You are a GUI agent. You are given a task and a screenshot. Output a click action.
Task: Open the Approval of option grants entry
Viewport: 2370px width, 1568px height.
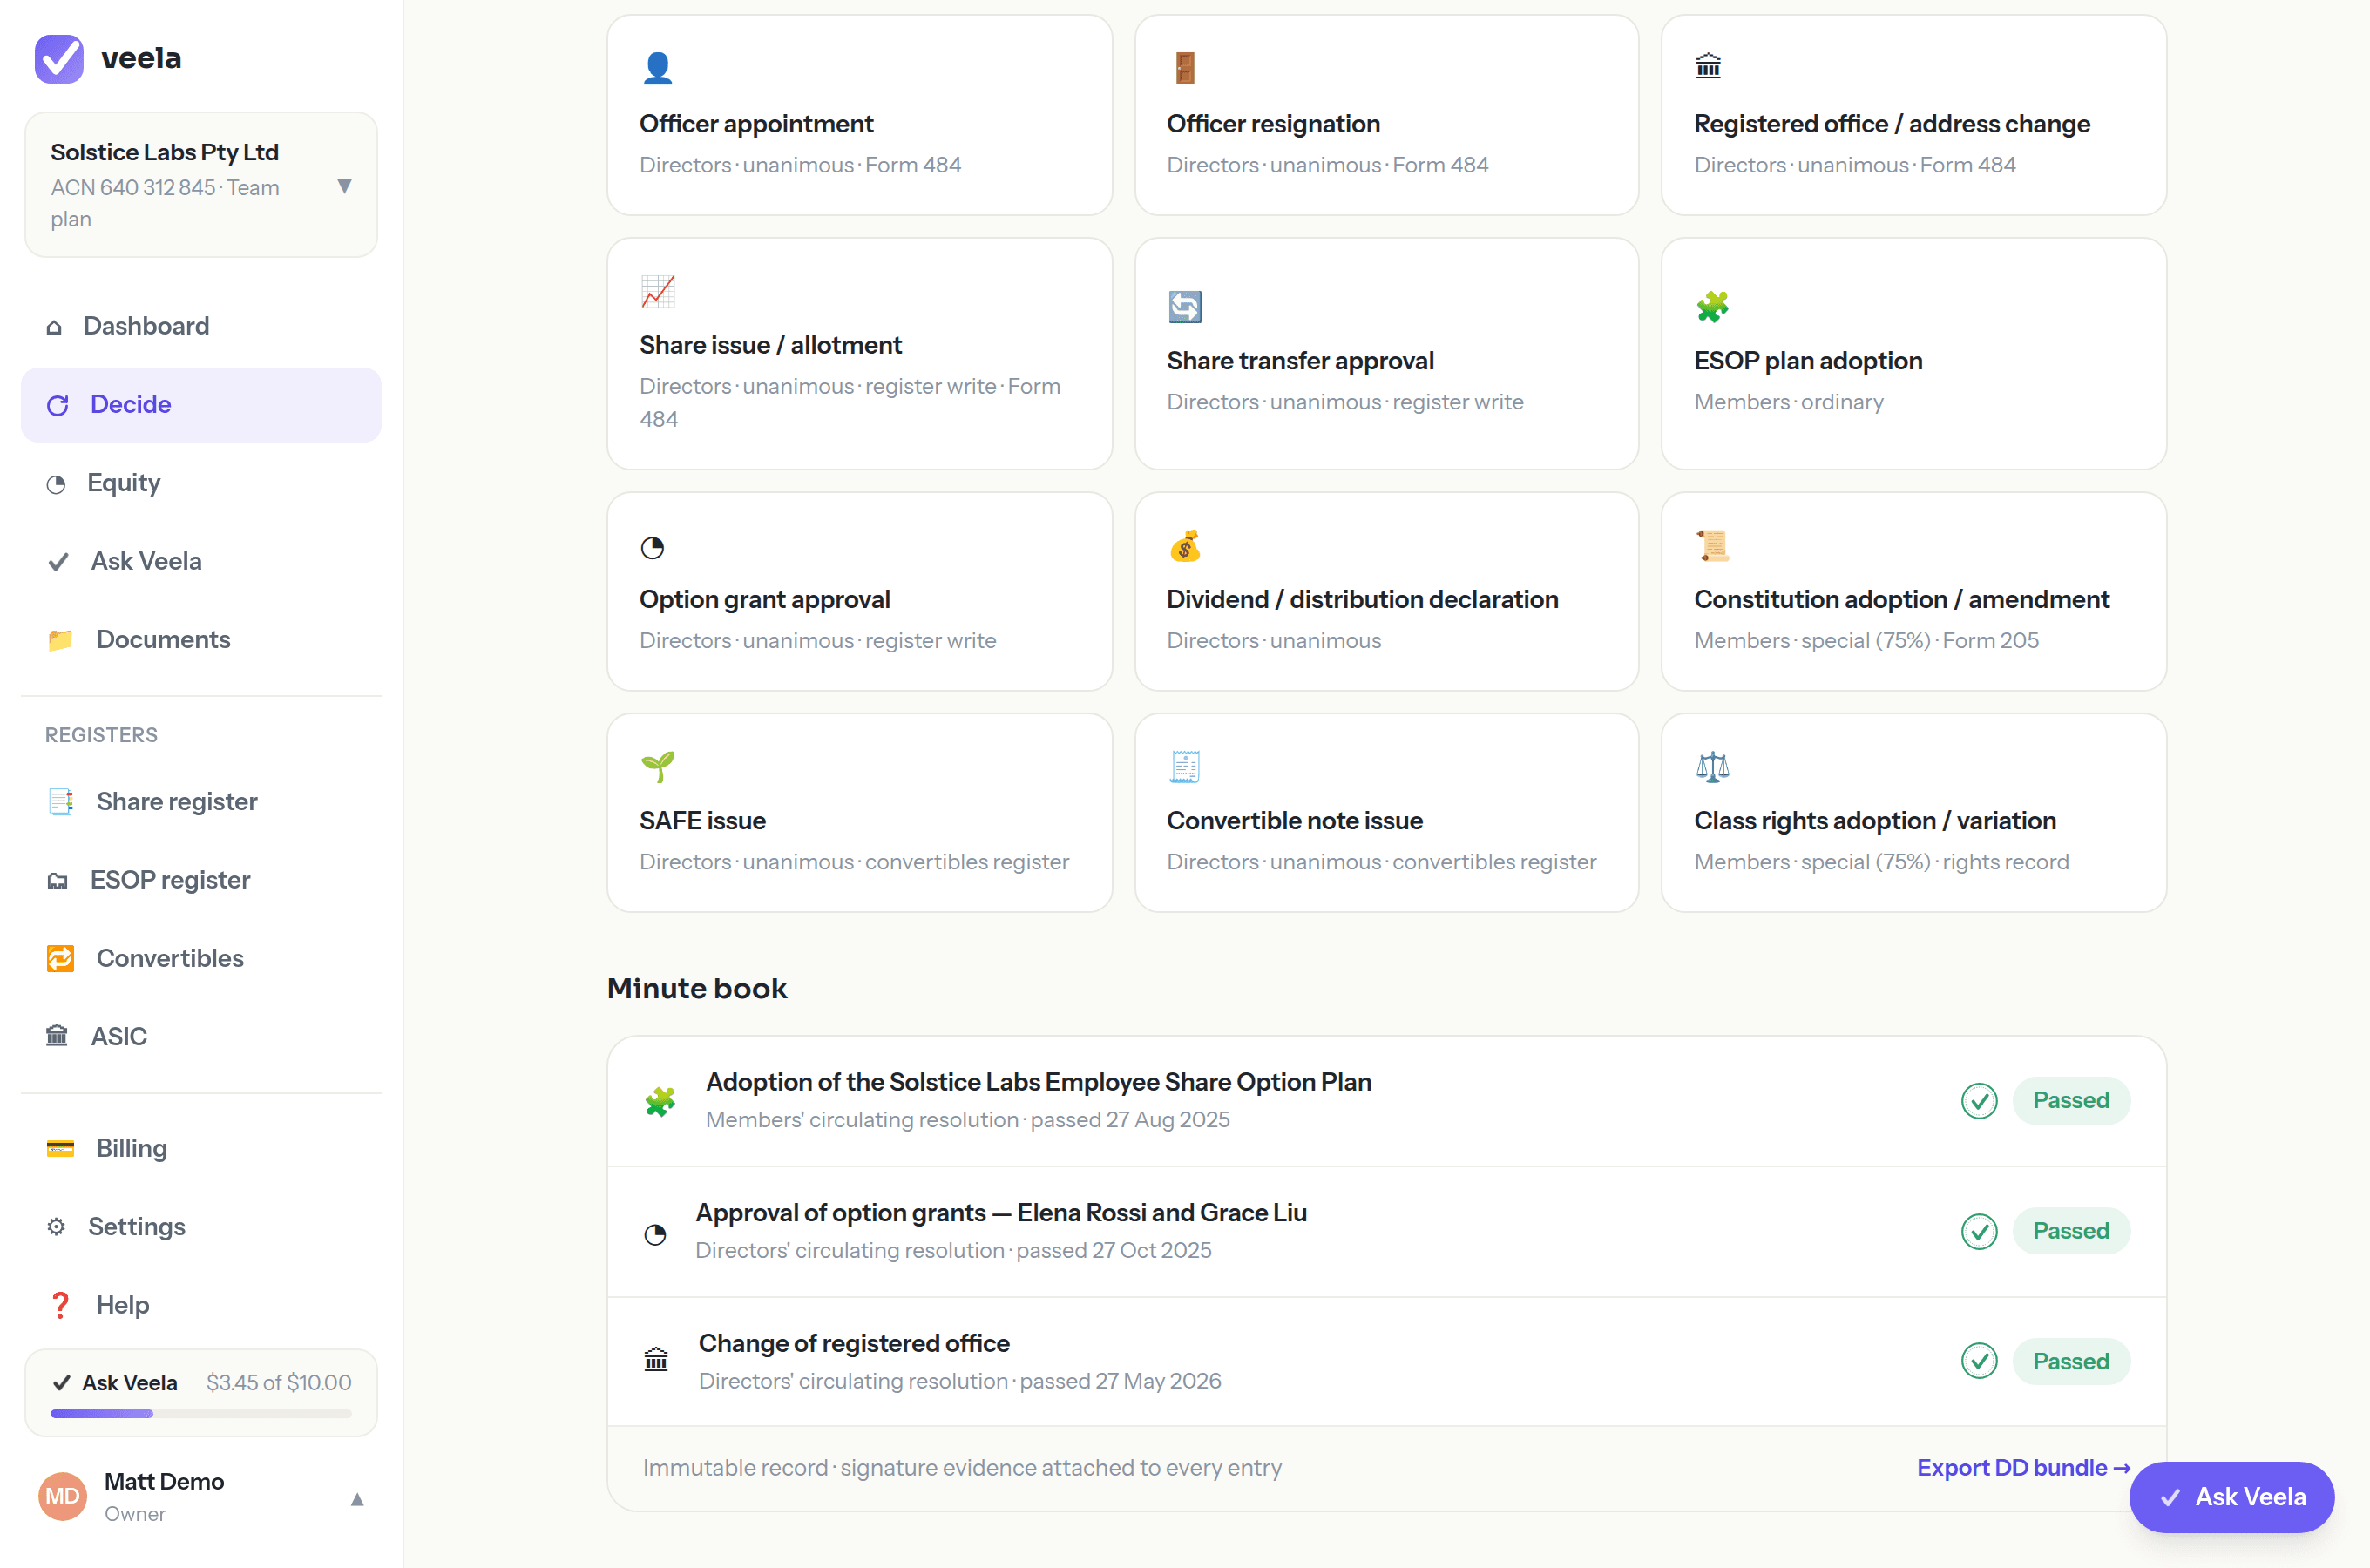1387,1232
